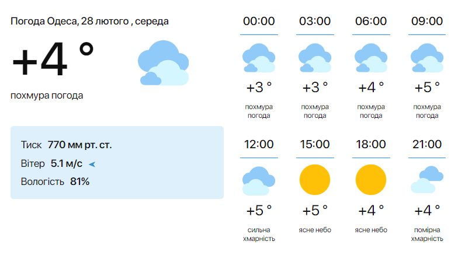Click the 'Тиск 770 мм рт. ст.' row
Screen dimensions: 458x255
66,145
